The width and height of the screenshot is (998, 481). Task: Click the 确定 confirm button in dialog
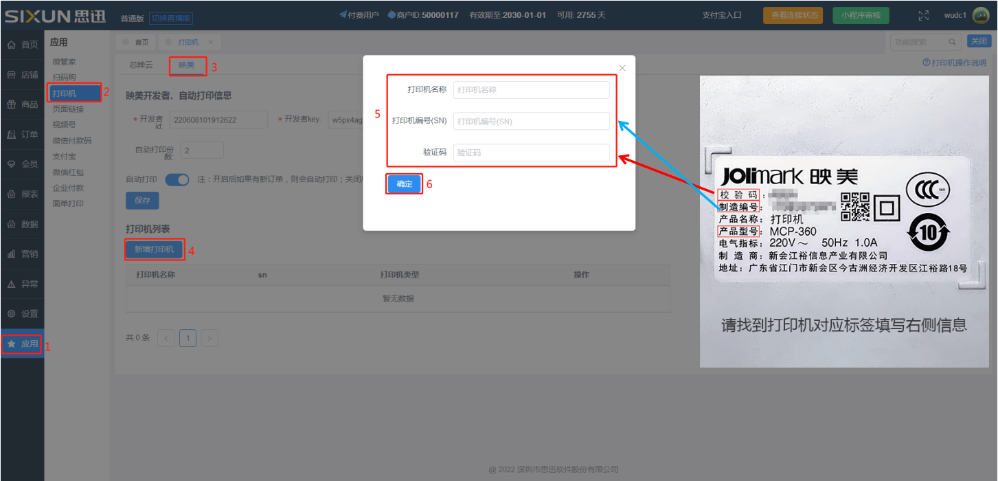pyautogui.click(x=405, y=184)
